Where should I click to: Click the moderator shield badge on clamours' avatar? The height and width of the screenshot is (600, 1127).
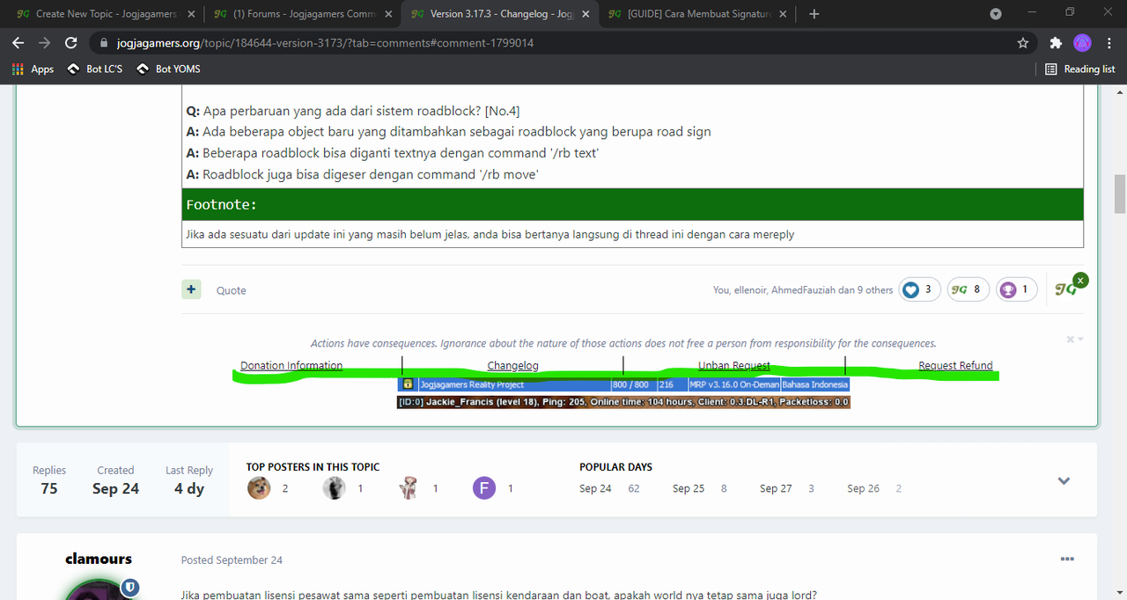(x=131, y=587)
